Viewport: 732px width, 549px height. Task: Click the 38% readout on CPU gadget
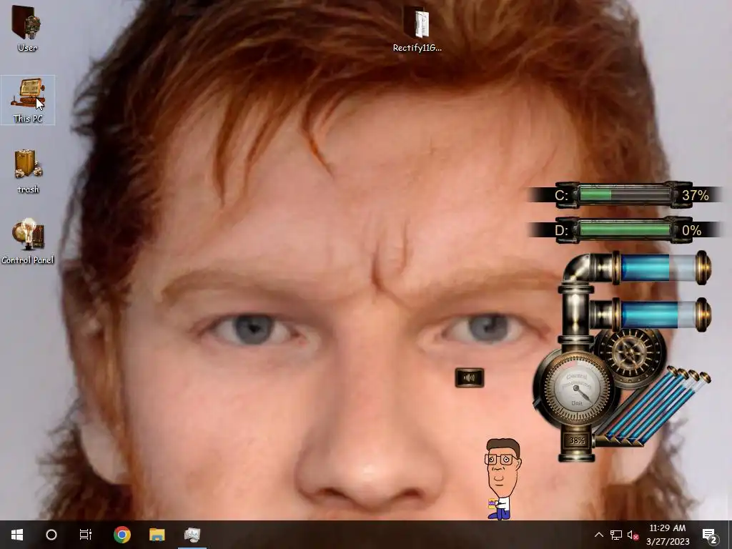point(577,440)
